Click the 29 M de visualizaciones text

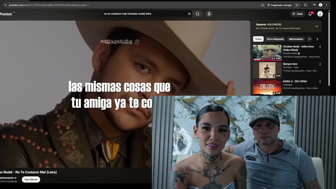tap(293, 88)
